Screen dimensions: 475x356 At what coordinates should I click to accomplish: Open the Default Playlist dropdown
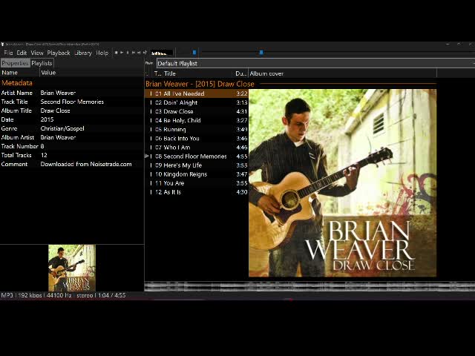[x=315, y=64]
